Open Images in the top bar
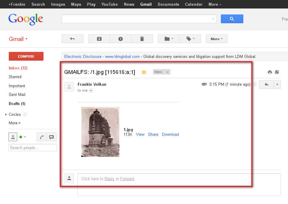 click(58, 4)
